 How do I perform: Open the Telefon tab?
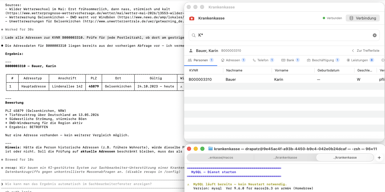point(263,60)
